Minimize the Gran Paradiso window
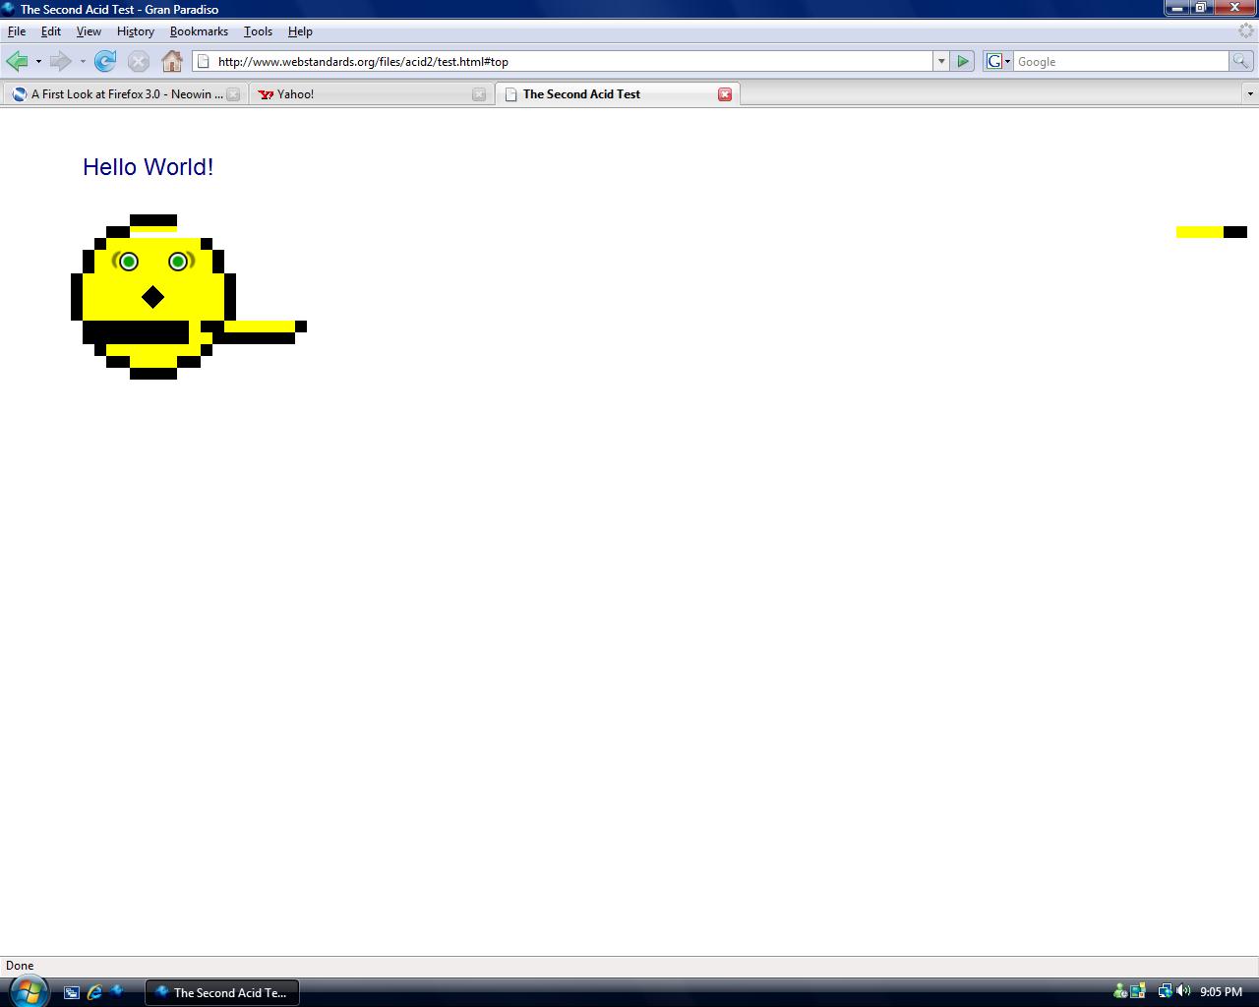 pos(1177,8)
